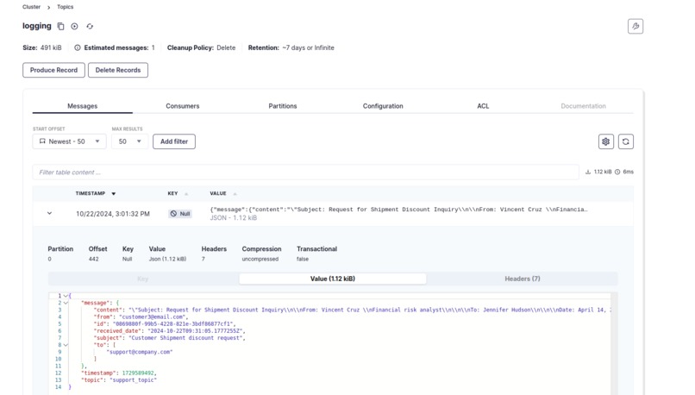The image size is (695, 395).
Task: Sort by the TIMESTAMP column arrow
Action: pos(114,194)
